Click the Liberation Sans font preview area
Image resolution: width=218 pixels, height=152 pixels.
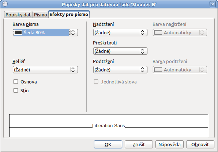pyautogui.click(x=109, y=125)
